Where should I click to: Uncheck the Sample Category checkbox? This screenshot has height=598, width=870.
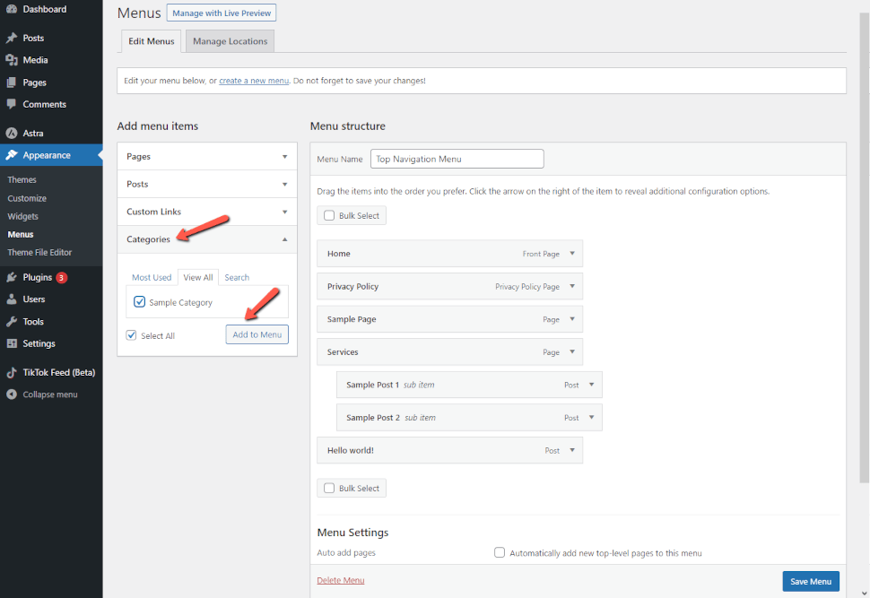click(139, 302)
